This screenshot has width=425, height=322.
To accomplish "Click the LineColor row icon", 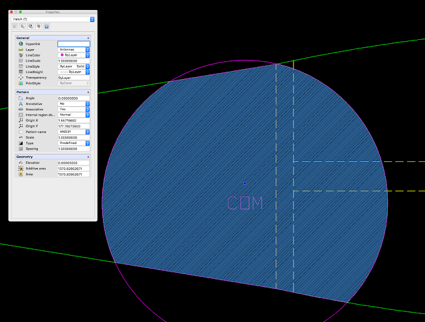I will click(21, 55).
